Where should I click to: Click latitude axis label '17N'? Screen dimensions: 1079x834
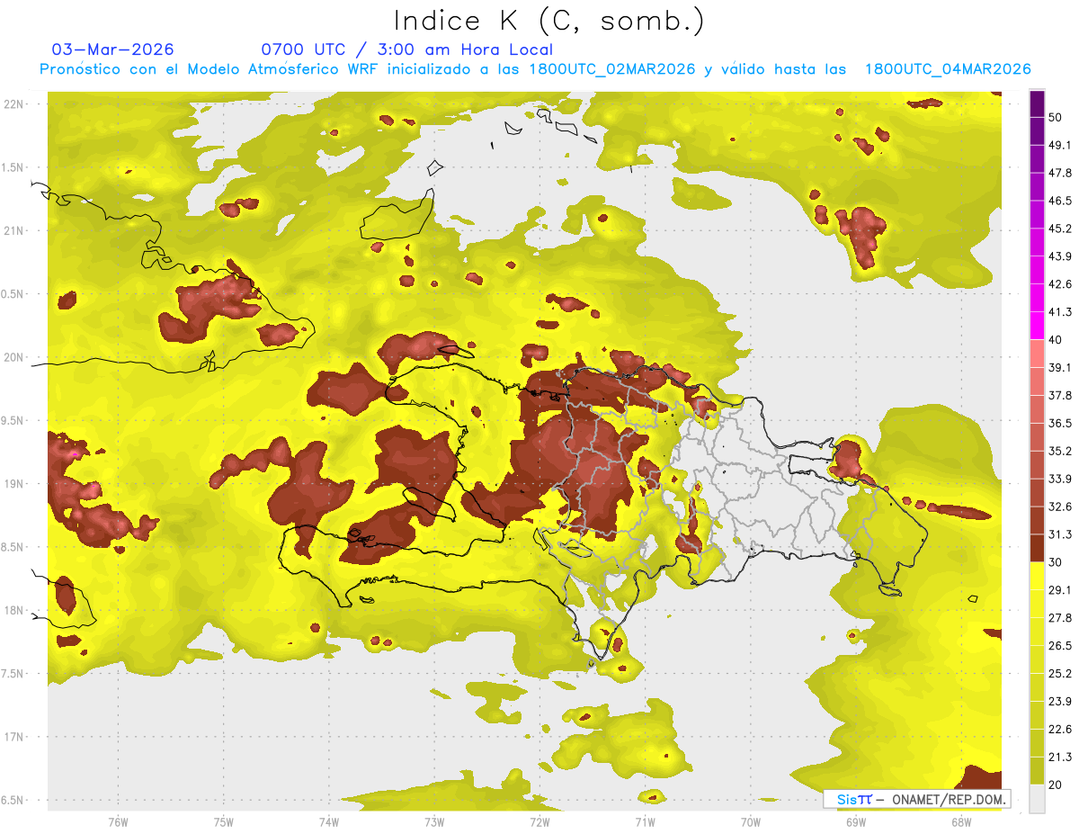[13, 738]
